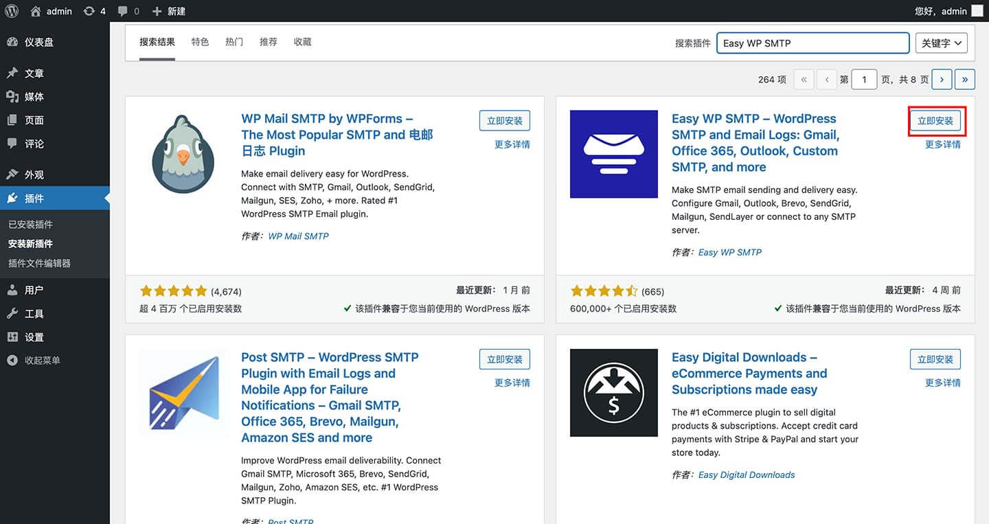Click the Easy WP SMTP envelope thumbnail
Image resolution: width=989 pixels, height=524 pixels.
click(614, 155)
